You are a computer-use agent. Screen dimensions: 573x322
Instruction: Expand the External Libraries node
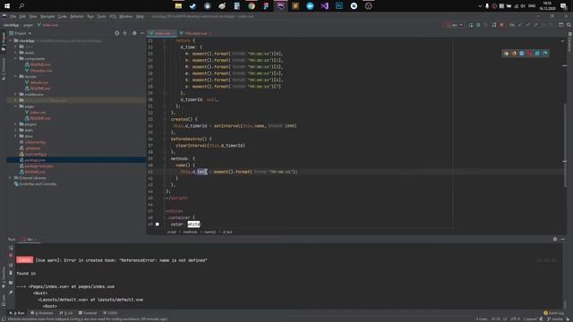(11, 178)
